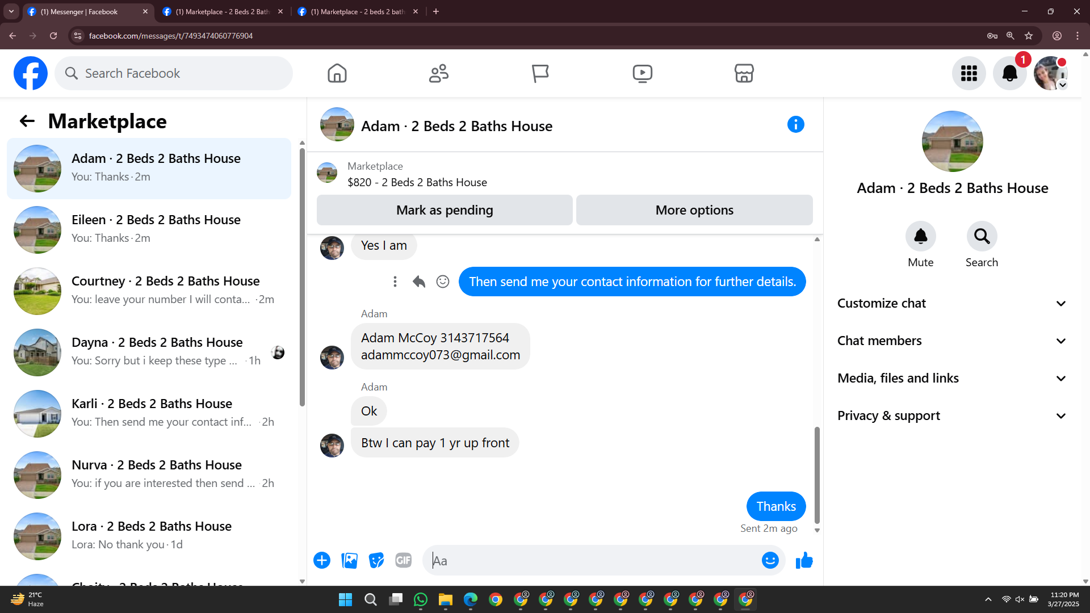This screenshot has width=1090, height=613.
Task: Expand the Customize chat section
Action: [952, 303]
